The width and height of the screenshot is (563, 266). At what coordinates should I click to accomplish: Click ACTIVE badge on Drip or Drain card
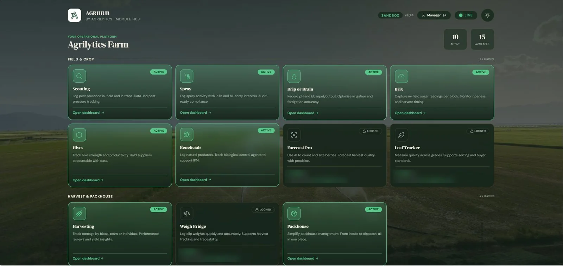coord(373,72)
